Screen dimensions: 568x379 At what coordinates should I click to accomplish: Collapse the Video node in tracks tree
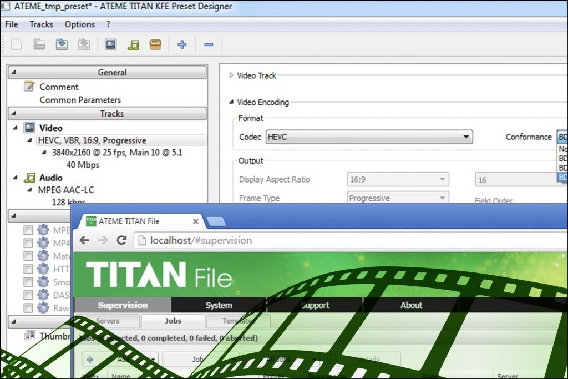pos(15,128)
